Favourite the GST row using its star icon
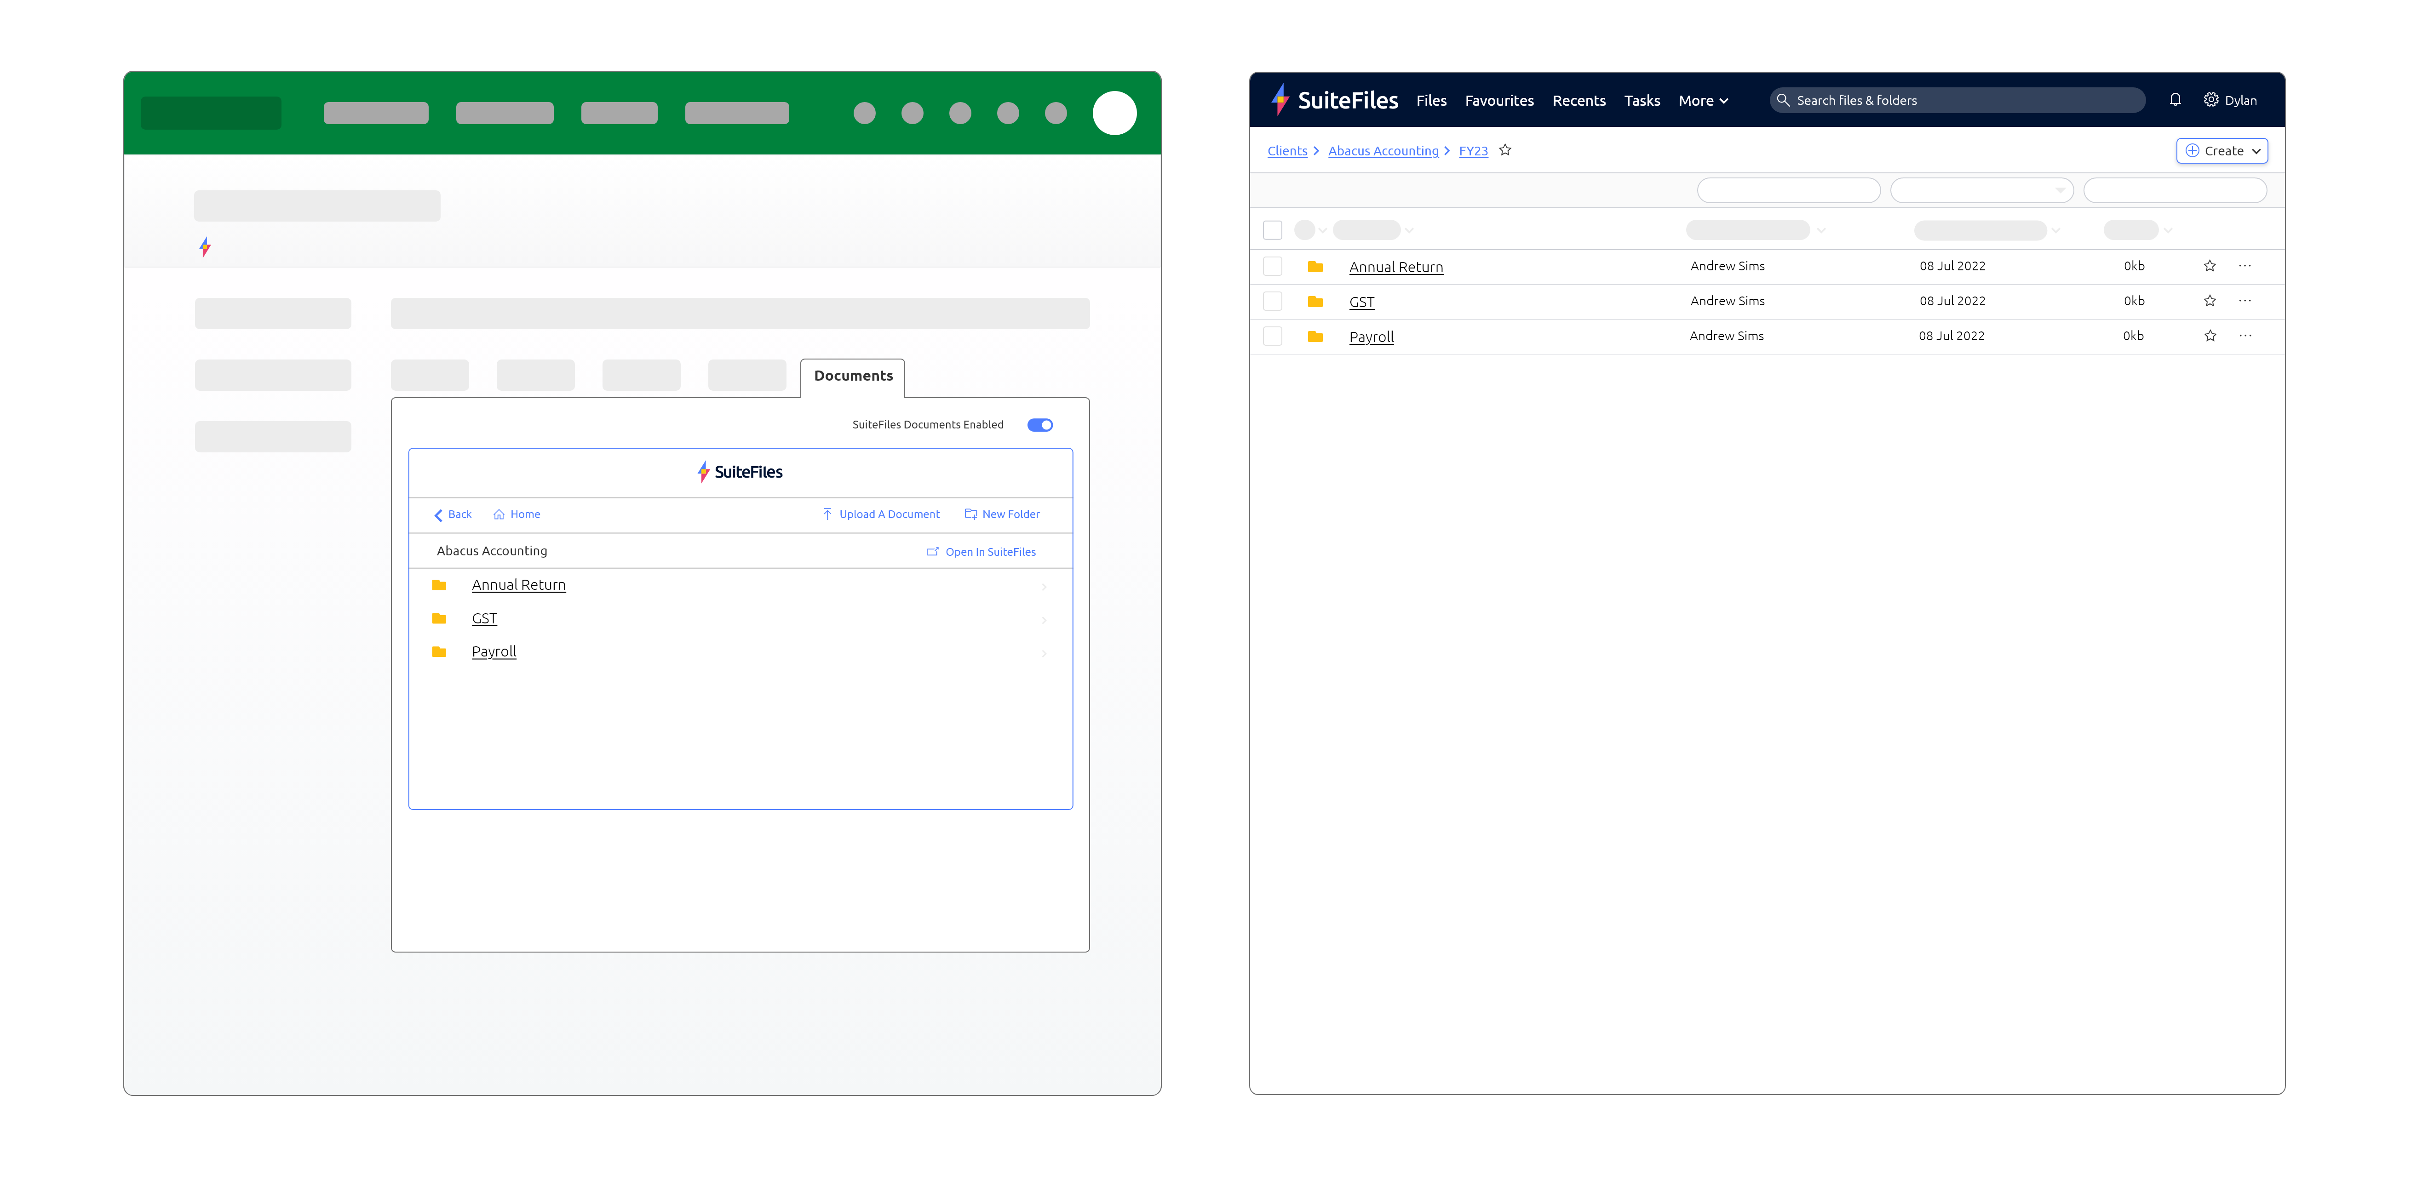Screen dimensions: 2411x1187 pyautogui.click(x=2210, y=301)
